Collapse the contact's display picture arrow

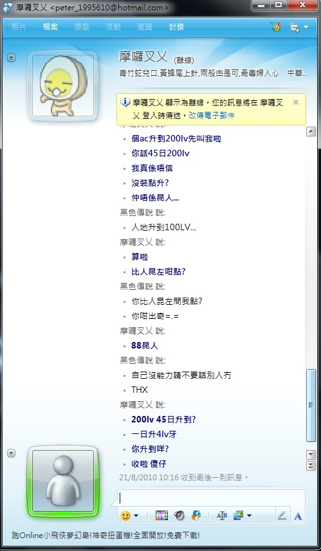click(x=11, y=57)
